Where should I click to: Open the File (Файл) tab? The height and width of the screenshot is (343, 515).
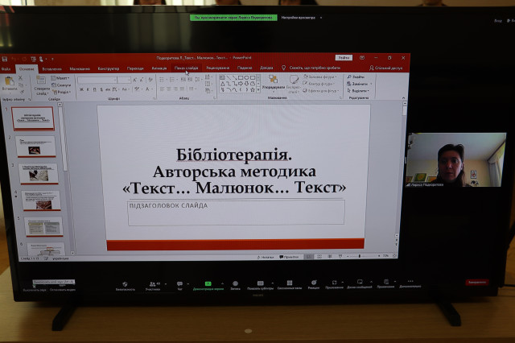(x=6, y=69)
